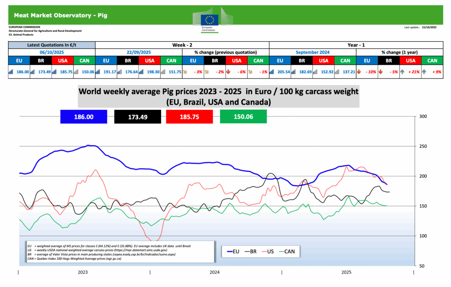This screenshot has height=287, width=451.
Task: Click the arrow icon beside BR -2%
Action: pyautogui.click(x=206, y=71)
